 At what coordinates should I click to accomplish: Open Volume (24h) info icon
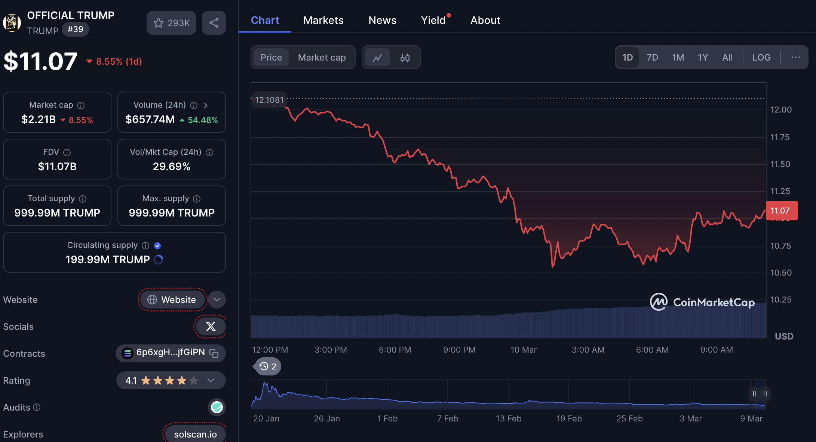pyautogui.click(x=194, y=105)
